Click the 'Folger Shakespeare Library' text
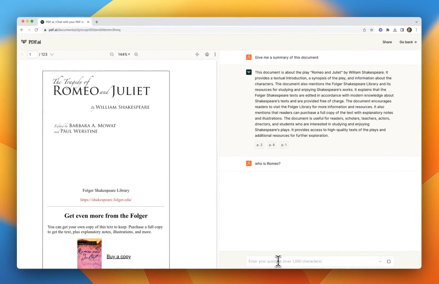The image size is (439, 284). (x=106, y=191)
